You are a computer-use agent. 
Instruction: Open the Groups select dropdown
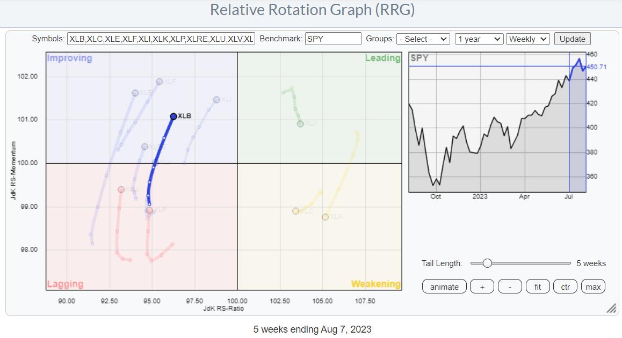click(x=423, y=39)
